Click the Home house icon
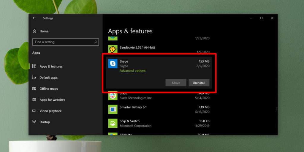Image resolution: width=304 pixels, height=152 pixels. pyautogui.click(x=34, y=31)
